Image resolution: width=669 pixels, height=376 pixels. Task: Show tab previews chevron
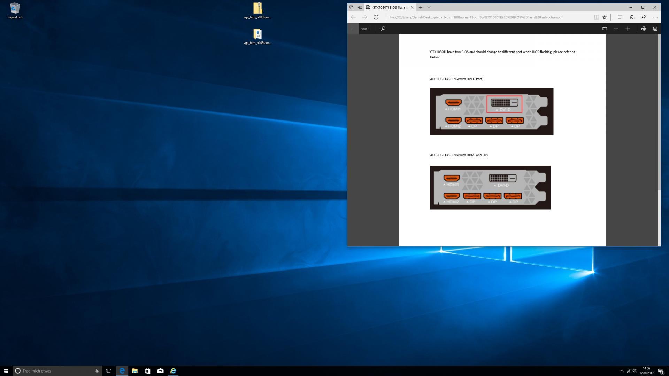[x=429, y=7]
